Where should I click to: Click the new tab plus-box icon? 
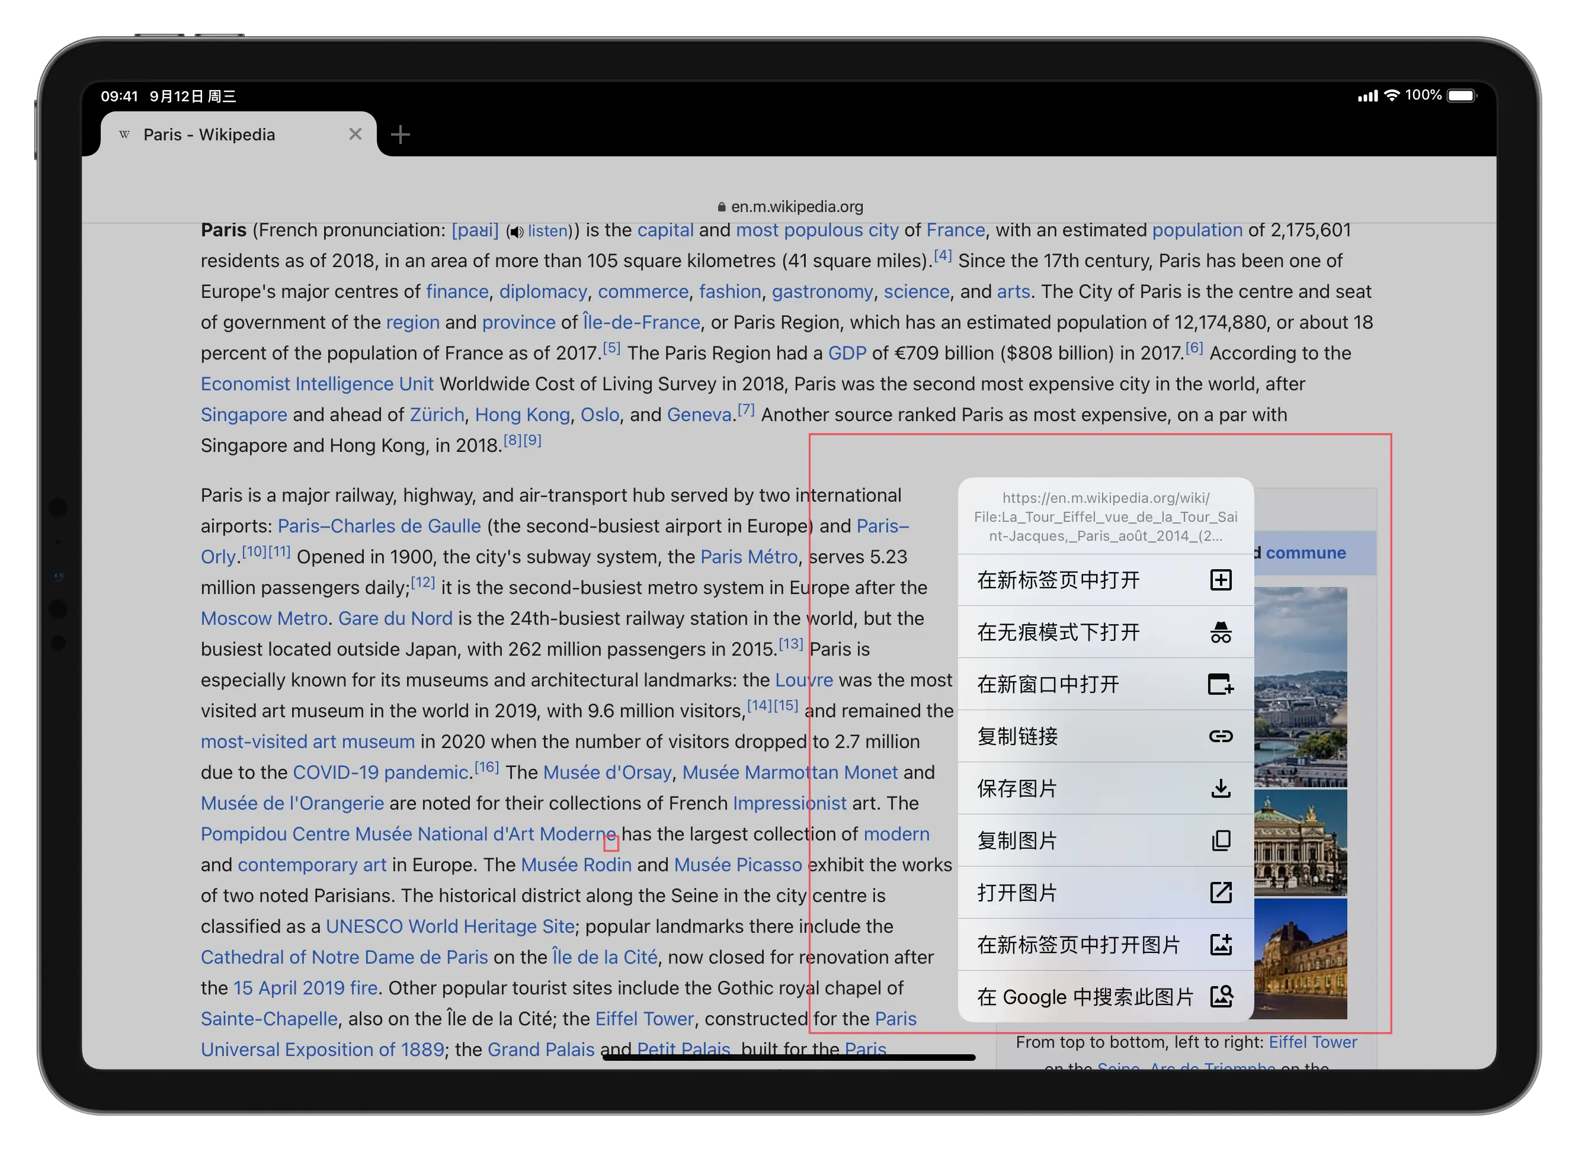click(1221, 579)
